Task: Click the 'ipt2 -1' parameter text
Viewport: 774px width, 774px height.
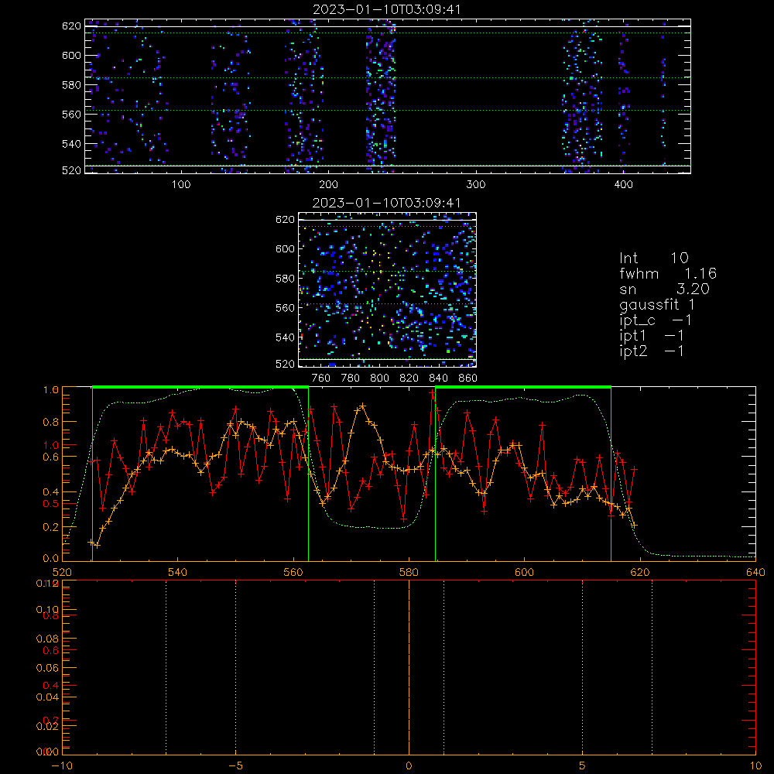Action: 652,351
